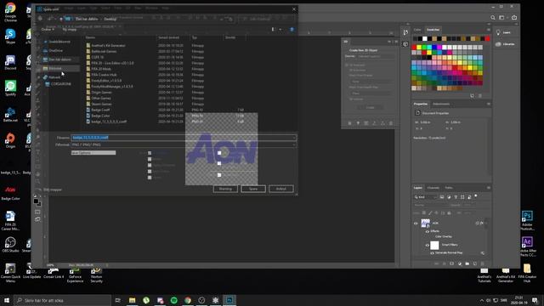Image resolution: width=544 pixels, height=306 pixels.
Task: Select the Layers tab
Action: click(418, 188)
